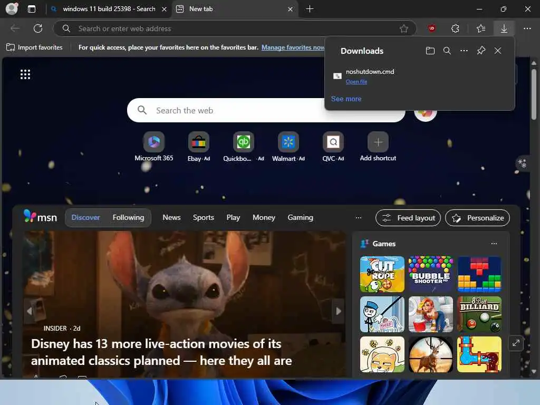Open Microsoft 365 shortcut
The image size is (540, 405).
pos(154,147)
